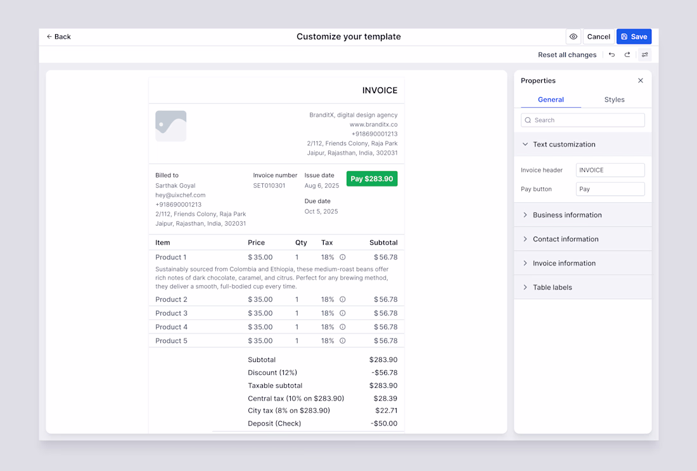Click the City tax line label
Image resolution: width=697 pixels, height=471 pixels.
pos(289,411)
